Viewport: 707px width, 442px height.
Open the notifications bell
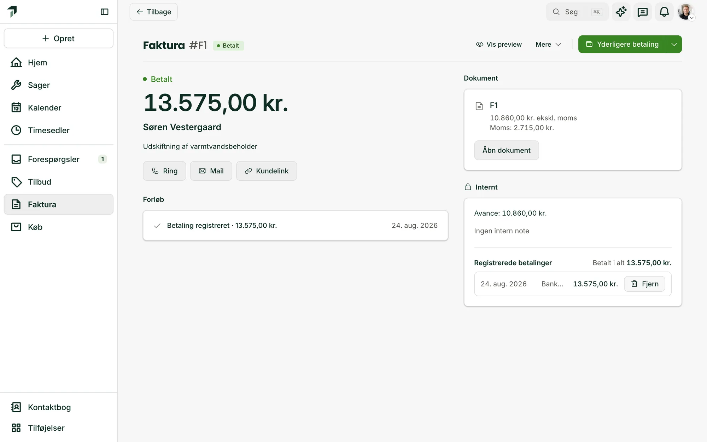pos(664,12)
